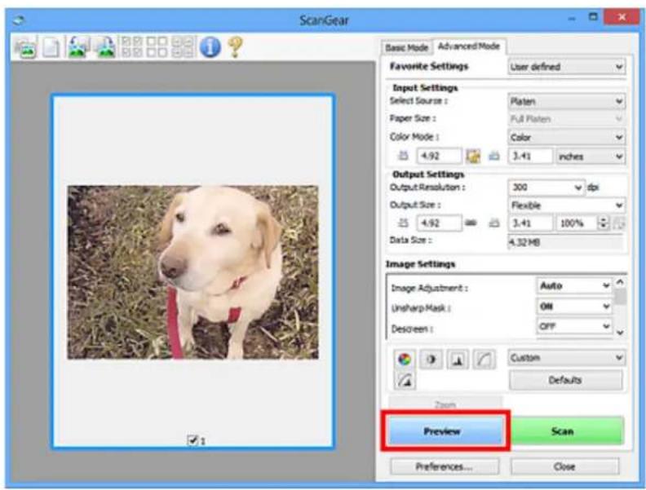Click the input width field 4.92
The width and height of the screenshot is (646, 490).
[439, 157]
